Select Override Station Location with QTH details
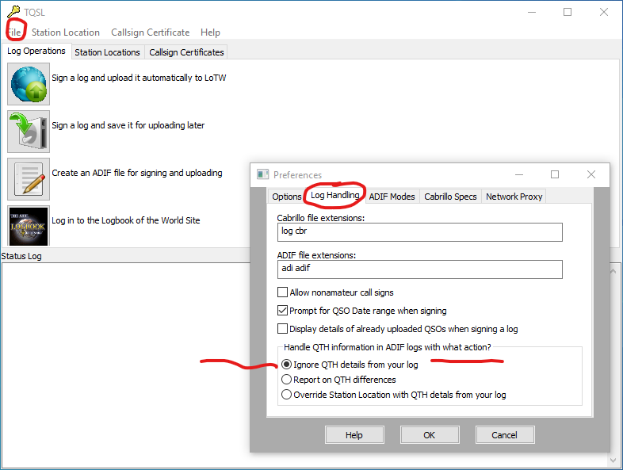This screenshot has width=623, height=470. (x=286, y=395)
